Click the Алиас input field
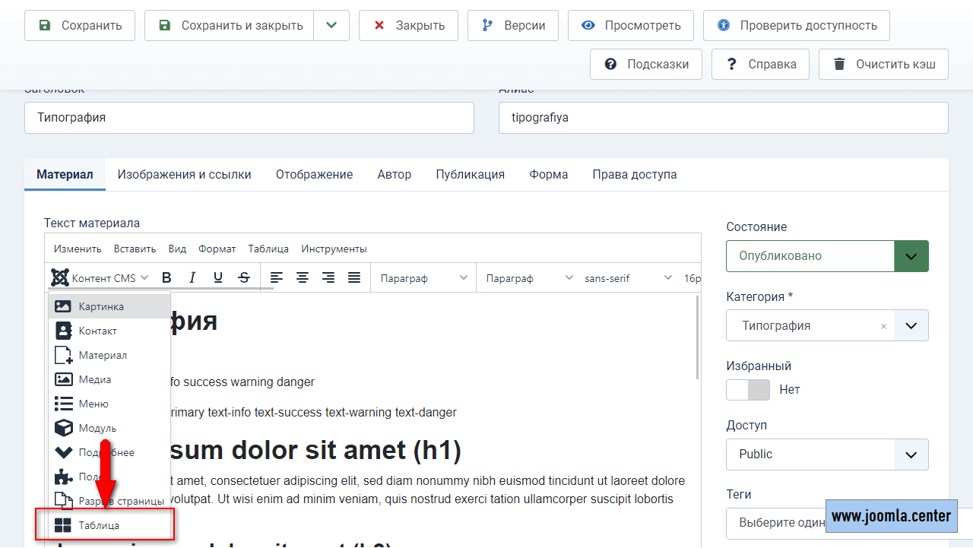The width and height of the screenshot is (973, 548). 723,118
